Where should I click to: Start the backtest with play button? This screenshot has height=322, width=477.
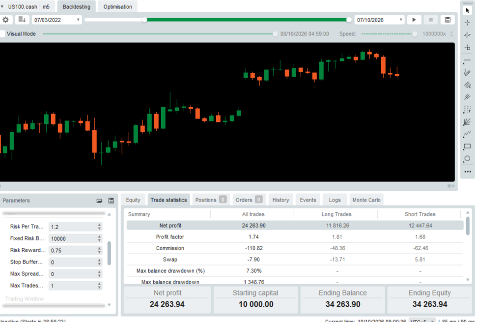[x=414, y=20]
